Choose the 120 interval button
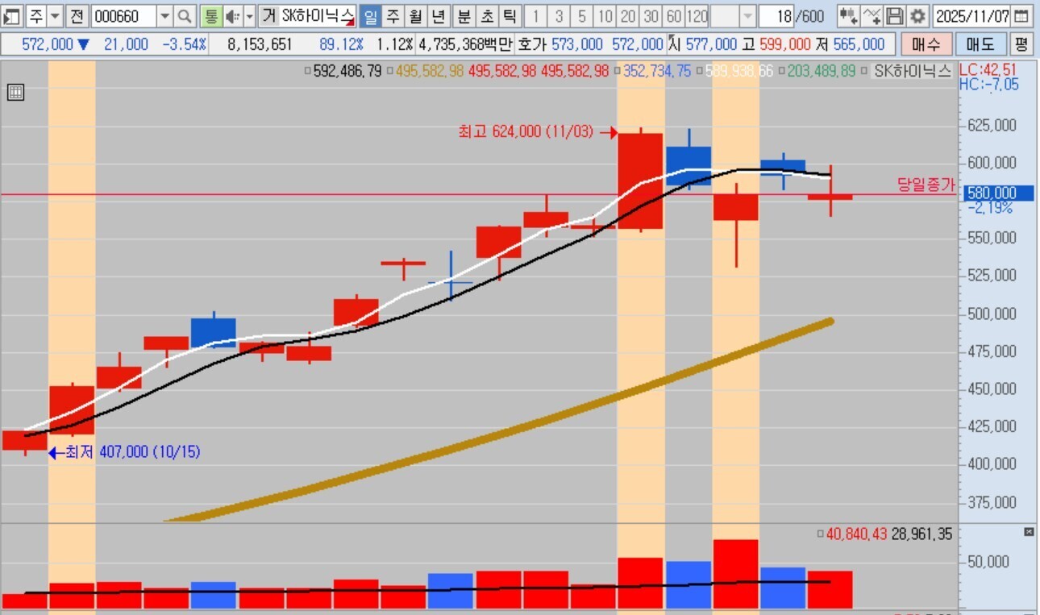1040x615 pixels. click(x=697, y=16)
